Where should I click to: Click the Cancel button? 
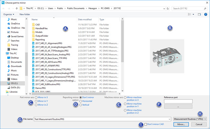click(199, 124)
